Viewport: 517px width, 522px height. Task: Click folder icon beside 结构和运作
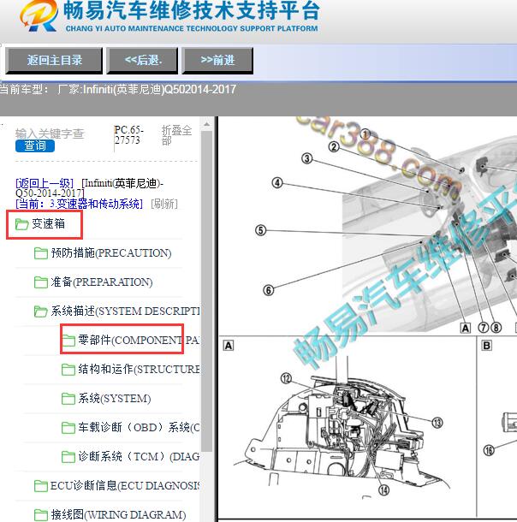[x=68, y=370]
